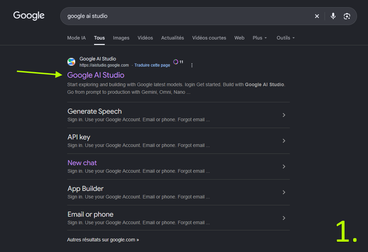Click Autres résultats sur google.com

(x=103, y=240)
